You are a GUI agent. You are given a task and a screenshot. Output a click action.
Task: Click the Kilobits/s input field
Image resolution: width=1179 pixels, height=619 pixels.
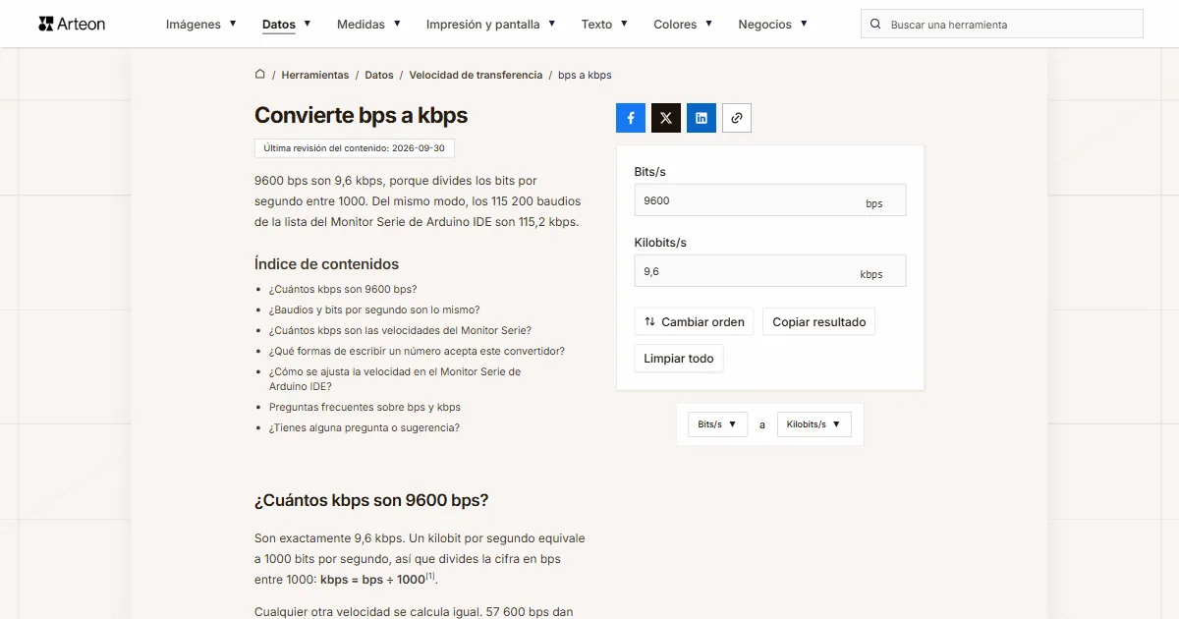pyautogui.click(x=770, y=271)
